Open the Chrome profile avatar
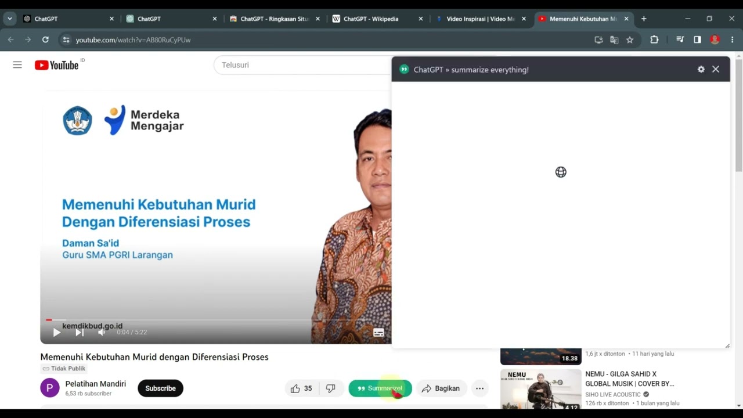The height and width of the screenshot is (418, 743). [715, 39]
